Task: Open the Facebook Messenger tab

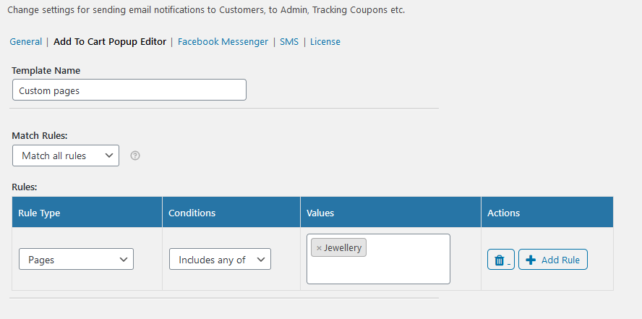Action: tap(223, 42)
